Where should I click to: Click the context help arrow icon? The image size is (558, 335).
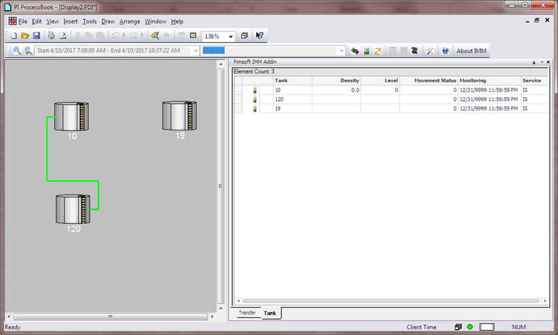[x=259, y=36]
